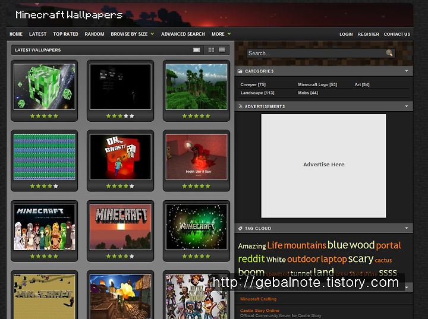
Task: Go to Home page
Action: (16, 34)
